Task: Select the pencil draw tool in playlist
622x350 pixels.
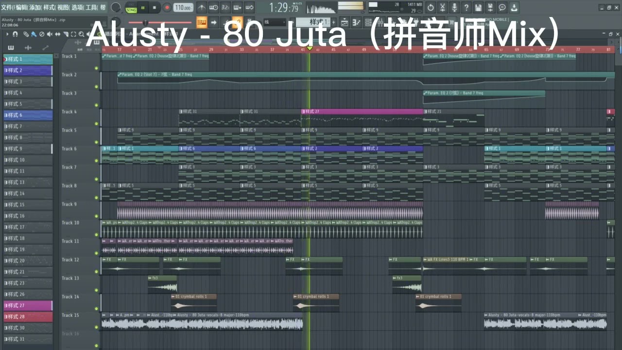Action: pyautogui.click(x=26, y=34)
